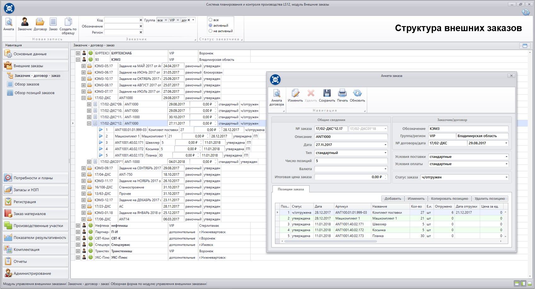
Task: Click the Число позиций field
Action: point(351,161)
